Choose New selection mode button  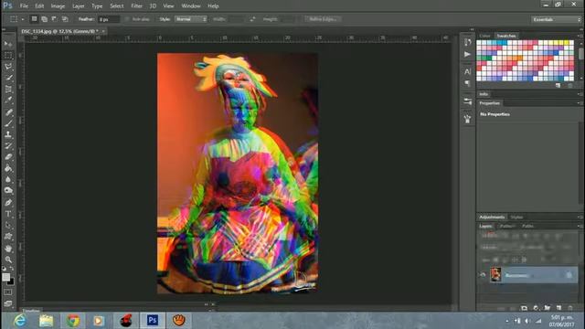click(34, 18)
